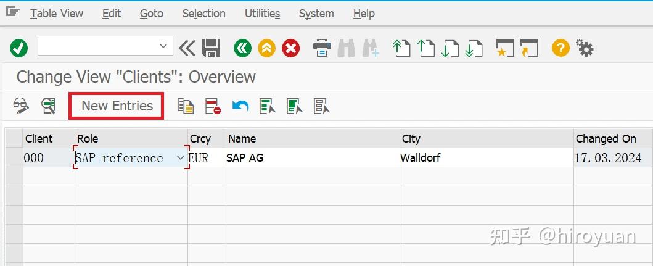Click the green Back icon
The image size is (653, 266).
[x=243, y=48]
